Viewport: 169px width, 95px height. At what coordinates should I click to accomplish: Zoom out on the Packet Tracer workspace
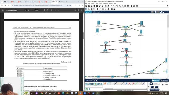[x=123, y=6]
